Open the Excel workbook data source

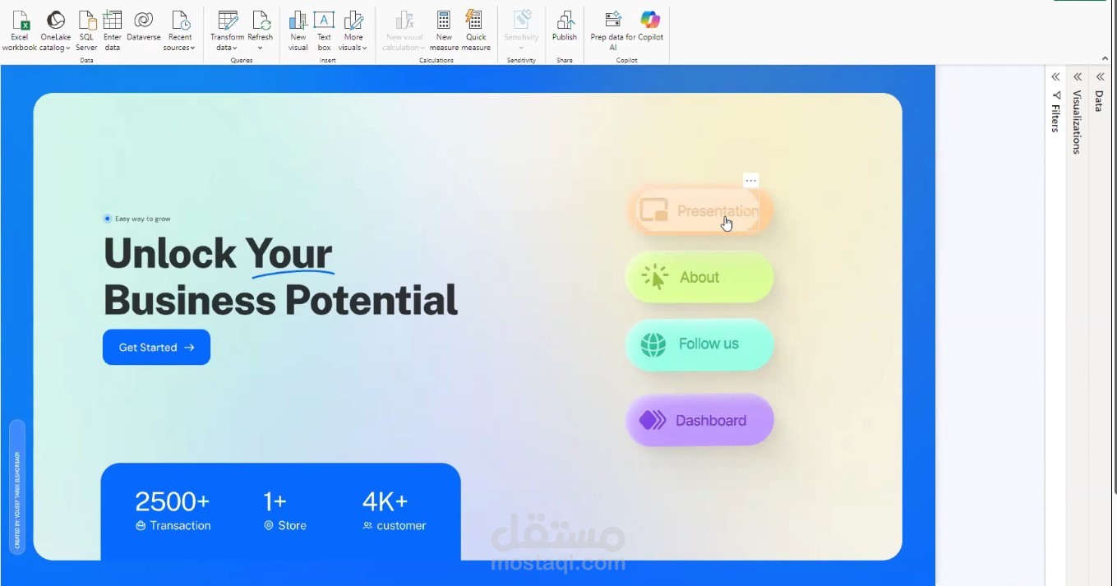(x=20, y=31)
